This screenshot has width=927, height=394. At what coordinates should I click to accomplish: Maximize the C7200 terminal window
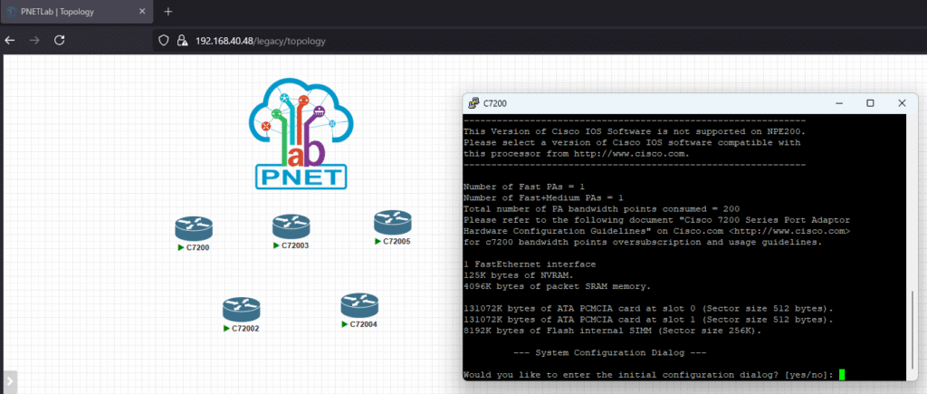(x=870, y=104)
